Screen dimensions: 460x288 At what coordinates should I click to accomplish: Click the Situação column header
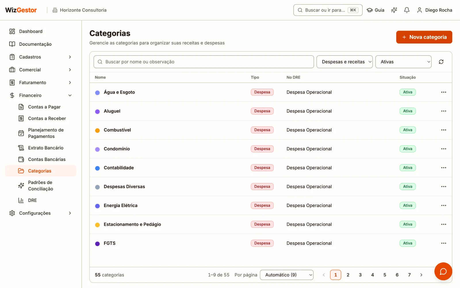coord(408,77)
